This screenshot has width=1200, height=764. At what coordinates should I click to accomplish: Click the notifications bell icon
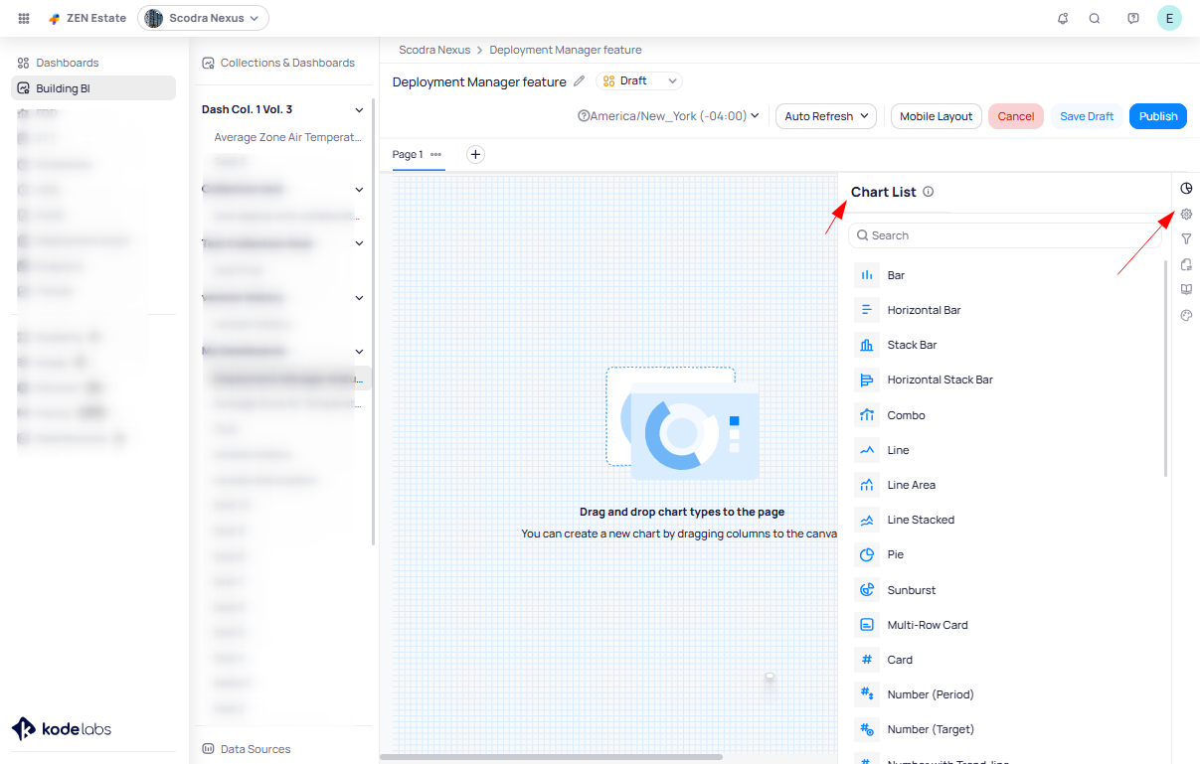tap(1063, 18)
